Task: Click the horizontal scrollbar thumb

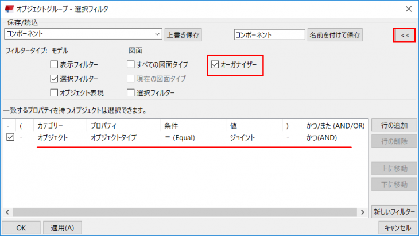Action: pyautogui.click(x=185, y=212)
